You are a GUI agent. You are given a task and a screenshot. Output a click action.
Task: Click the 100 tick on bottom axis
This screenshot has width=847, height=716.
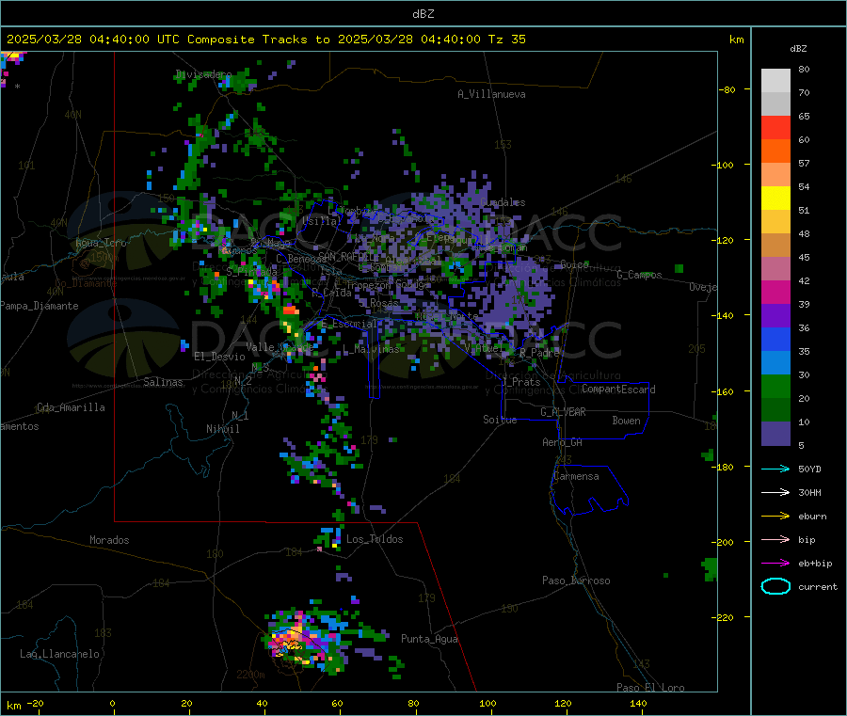[487, 703]
